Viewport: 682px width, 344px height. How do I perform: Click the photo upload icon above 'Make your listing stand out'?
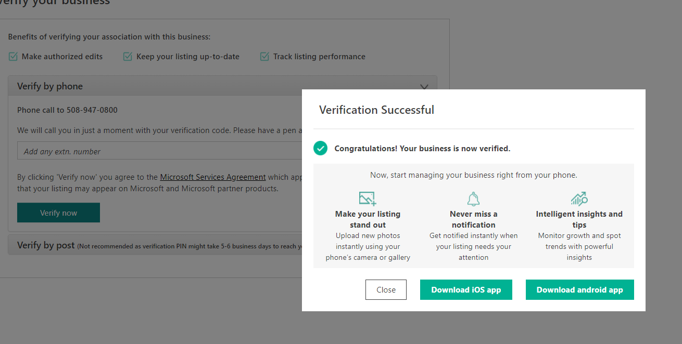pyautogui.click(x=368, y=199)
